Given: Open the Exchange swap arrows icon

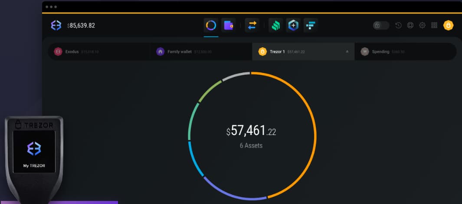Looking at the screenshot, I should tap(252, 26).
